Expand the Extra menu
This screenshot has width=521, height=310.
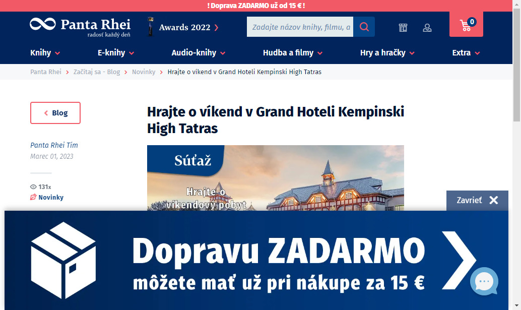tap(466, 53)
